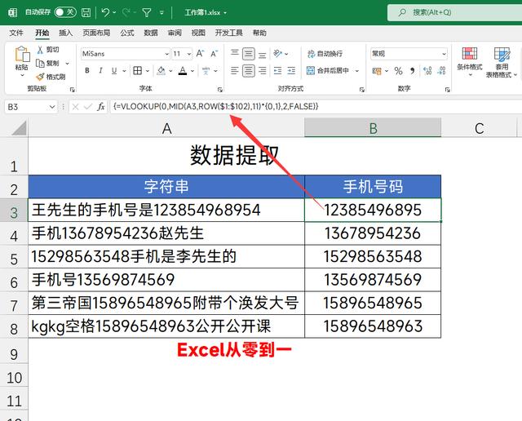Click the Undo arrow icon
522x421 pixels.
[x=105, y=13]
